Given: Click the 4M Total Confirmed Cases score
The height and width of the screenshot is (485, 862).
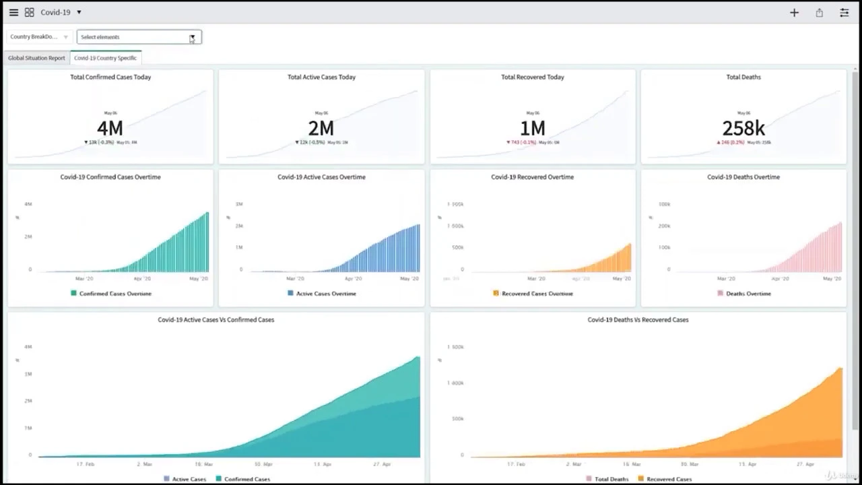Looking at the screenshot, I should tap(110, 128).
